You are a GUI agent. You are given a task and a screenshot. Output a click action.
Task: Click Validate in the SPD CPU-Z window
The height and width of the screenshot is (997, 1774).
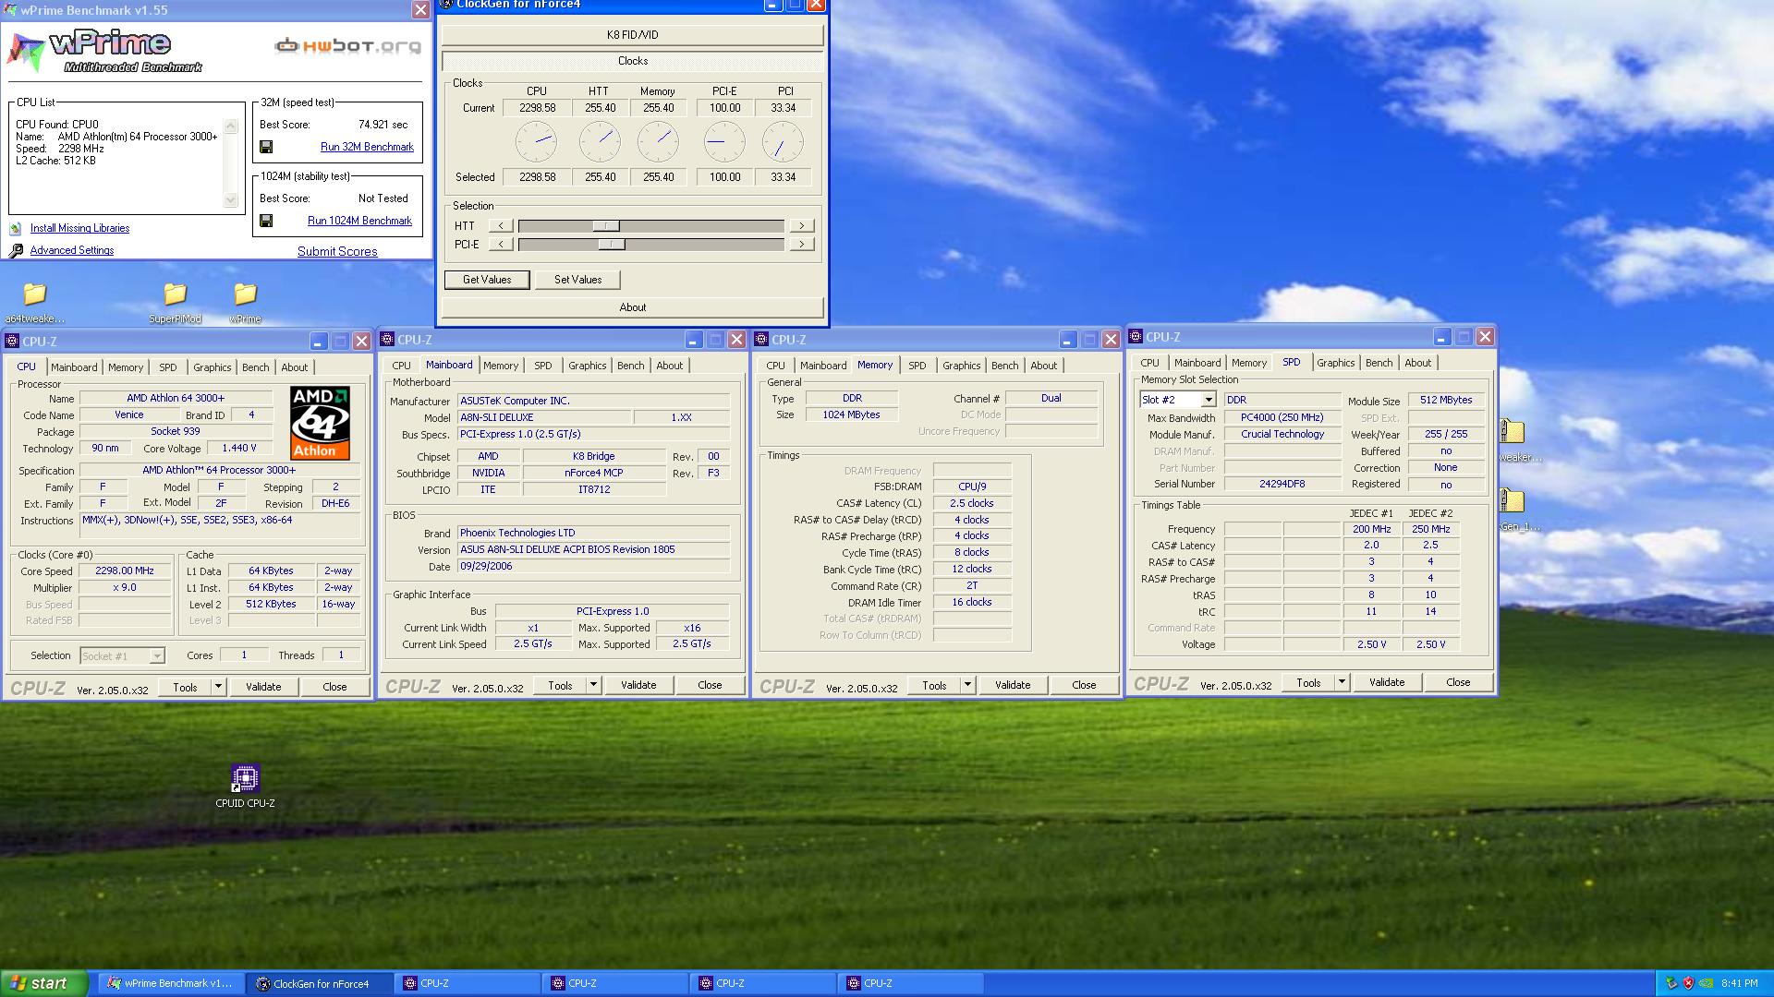(1387, 682)
